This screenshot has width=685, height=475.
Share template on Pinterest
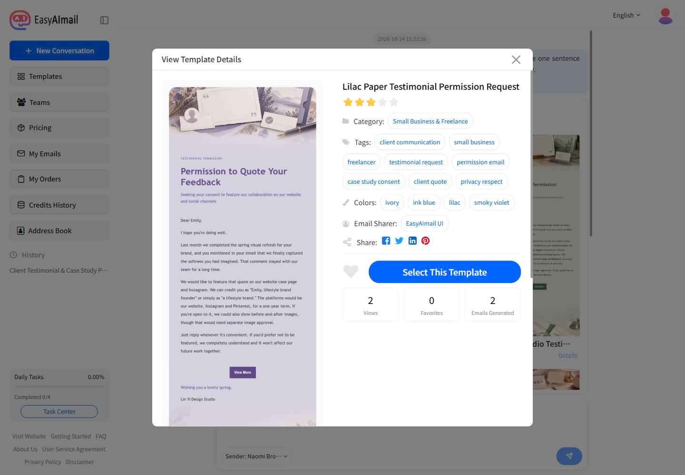425,241
